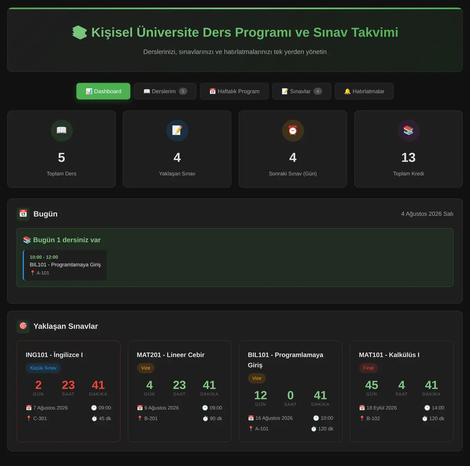Click the pin icon beside B-201
470x466 pixels.
[140, 418]
